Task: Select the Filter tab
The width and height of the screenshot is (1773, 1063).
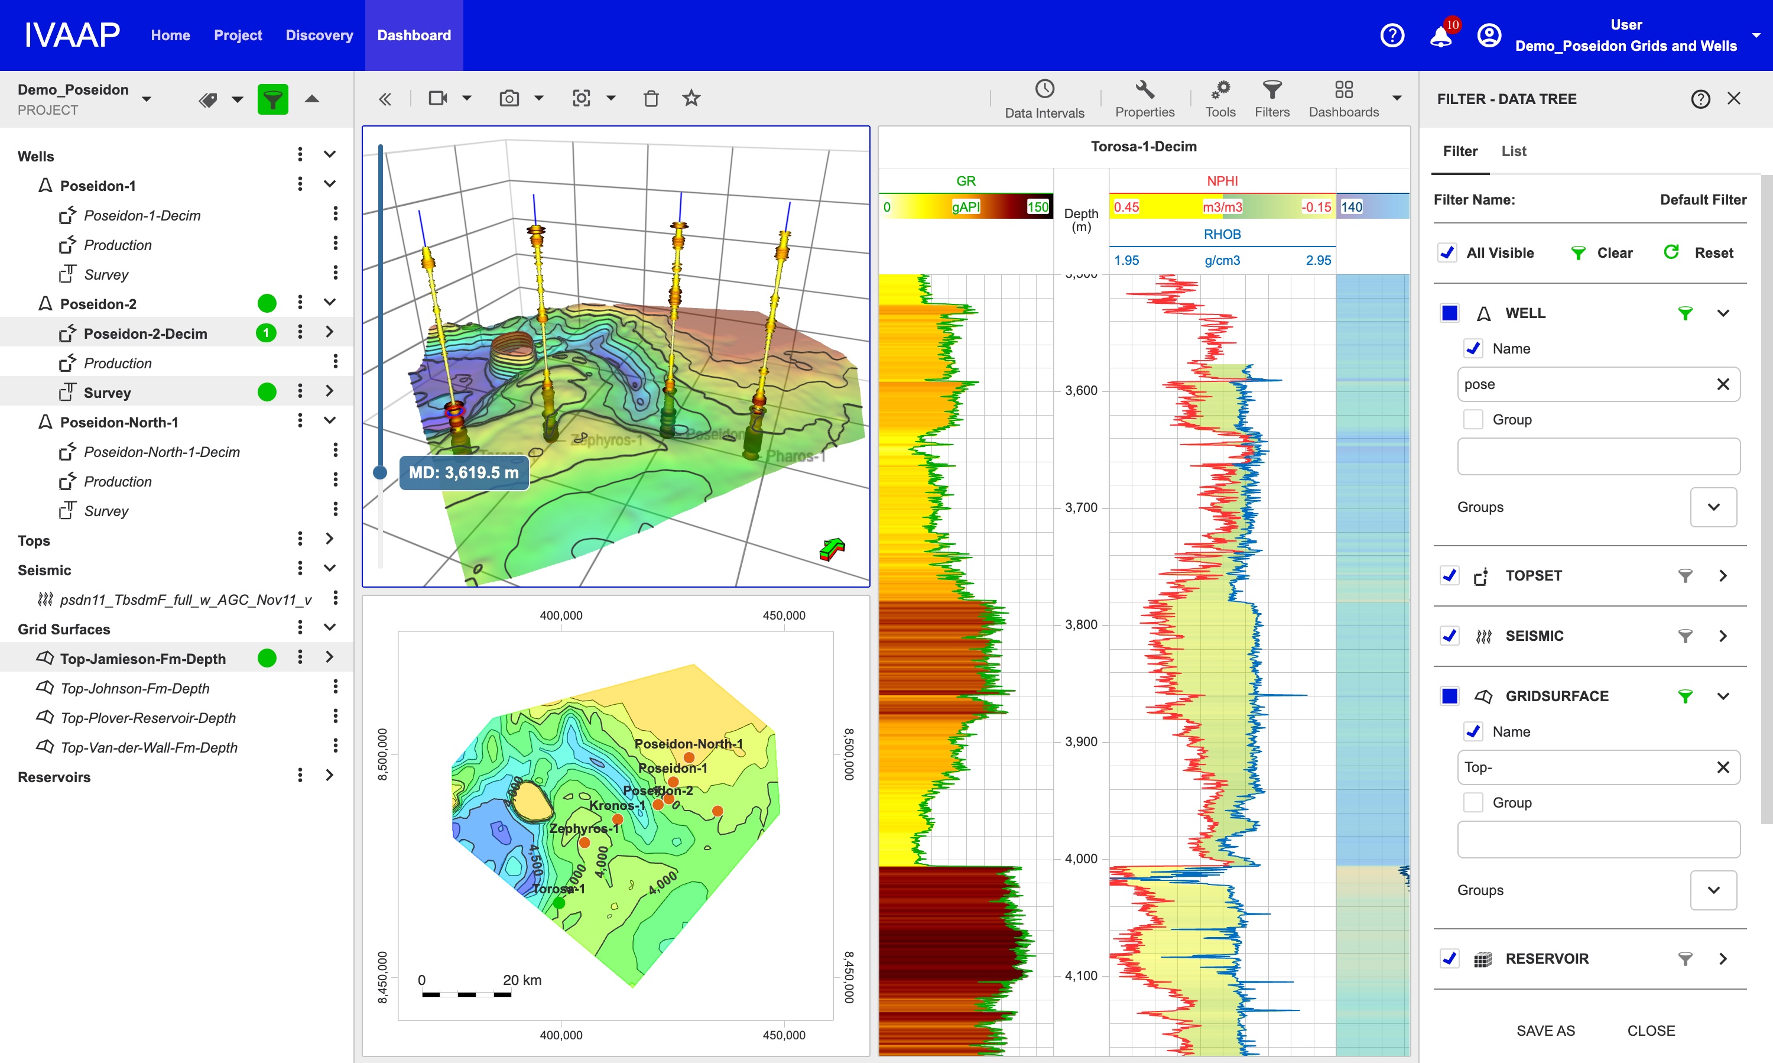Action: pos(1460,151)
